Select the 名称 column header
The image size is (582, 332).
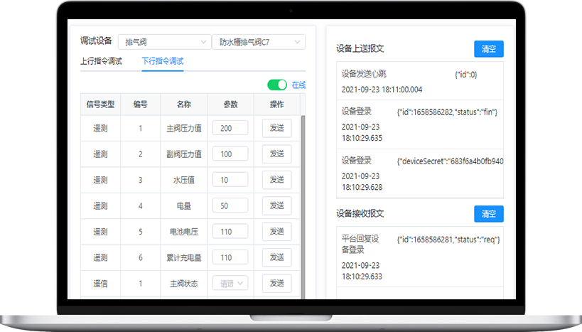[x=184, y=105]
